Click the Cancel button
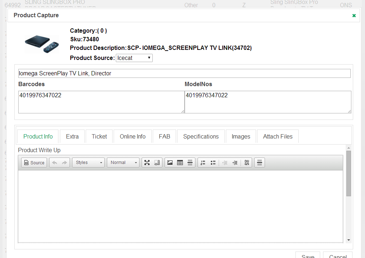Viewport: 365px width, 258px height. pyautogui.click(x=338, y=255)
